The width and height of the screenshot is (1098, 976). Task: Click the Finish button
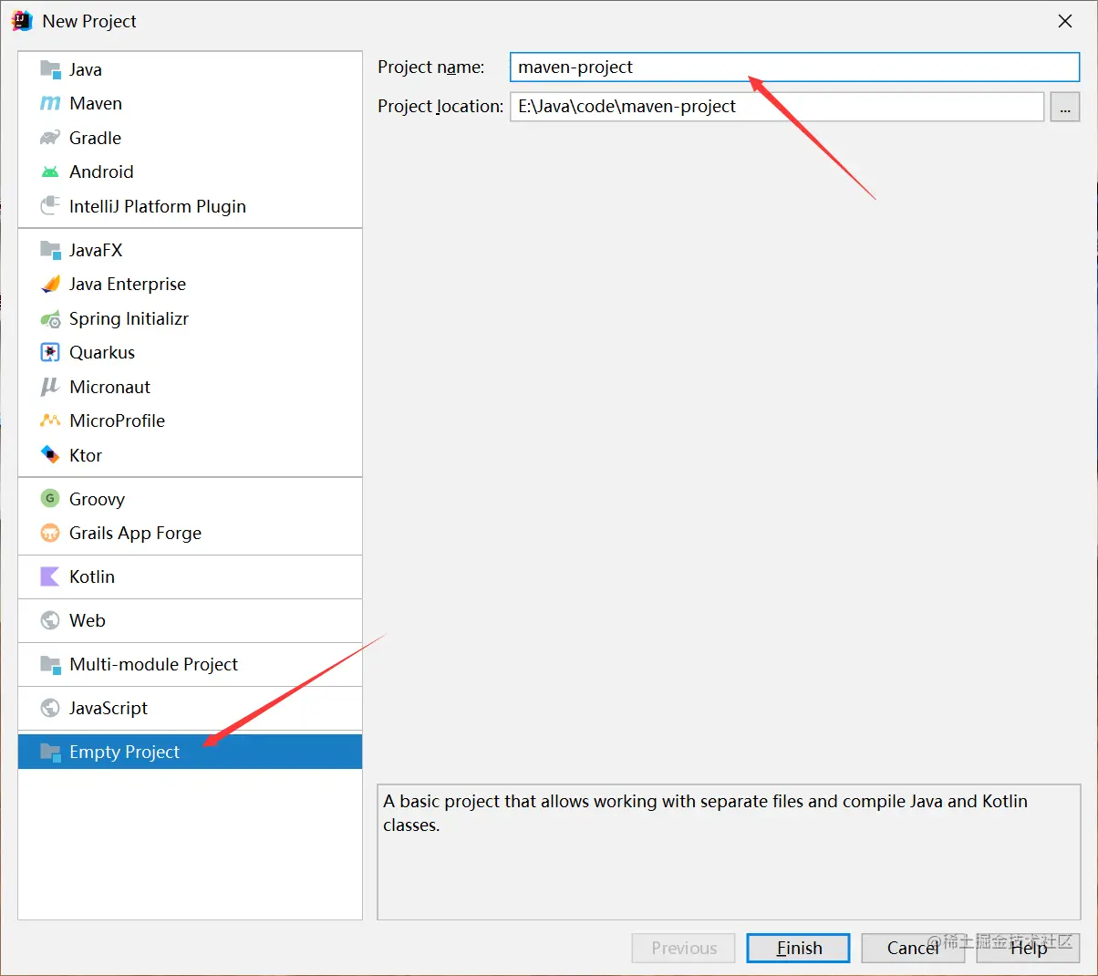(798, 948)
